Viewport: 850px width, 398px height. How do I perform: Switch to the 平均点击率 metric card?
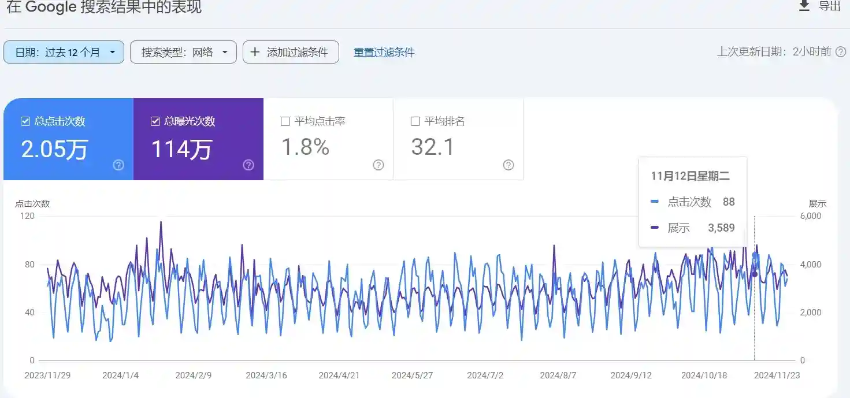tap(328, 139)
